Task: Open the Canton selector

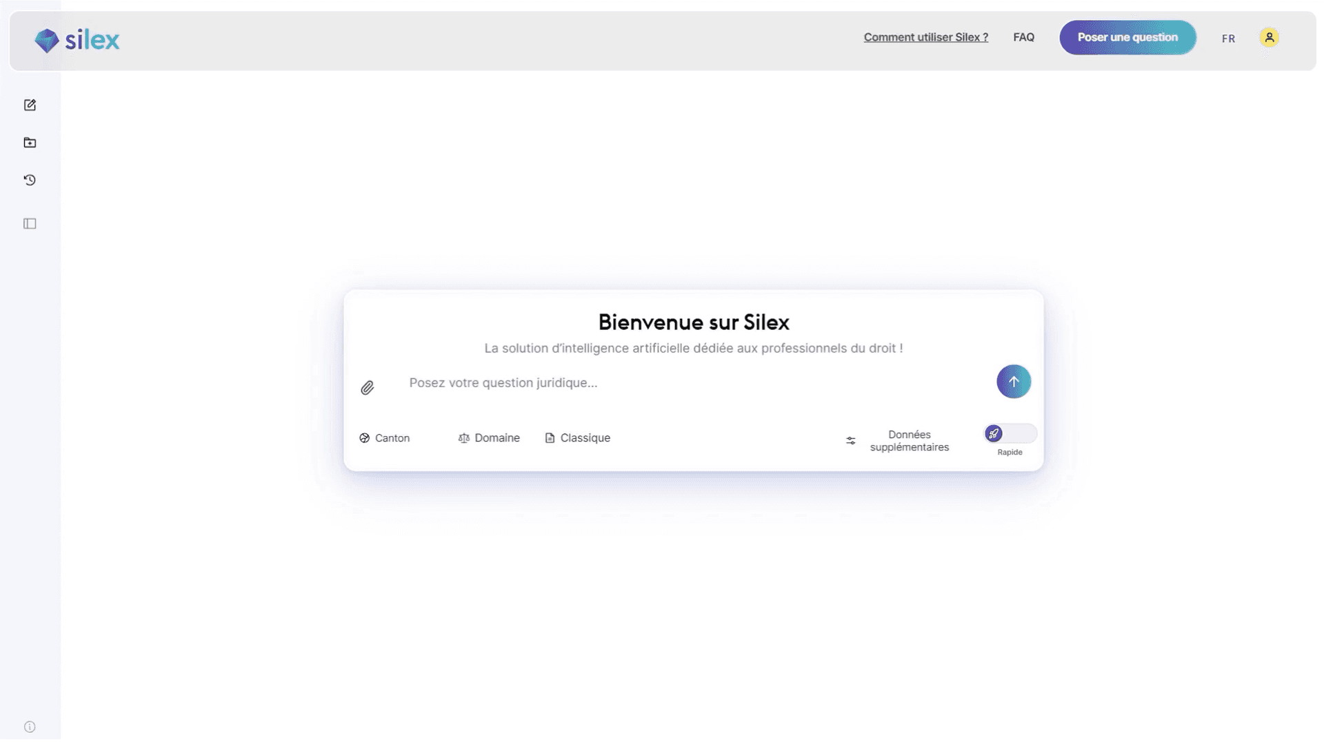Action: [385, 438]
